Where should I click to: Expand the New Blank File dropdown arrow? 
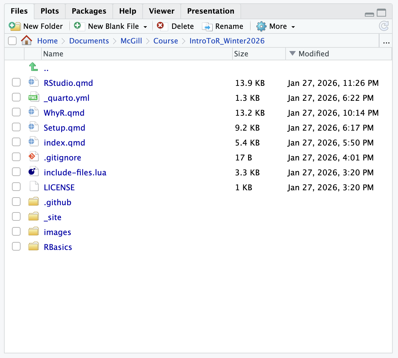[x=145, y=27]
